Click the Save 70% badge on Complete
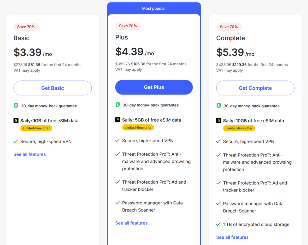 coord(229,27)
